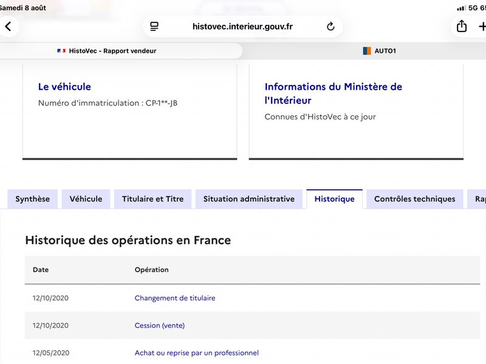Click Achat ou reprise par un professionnel

(196, 353)
